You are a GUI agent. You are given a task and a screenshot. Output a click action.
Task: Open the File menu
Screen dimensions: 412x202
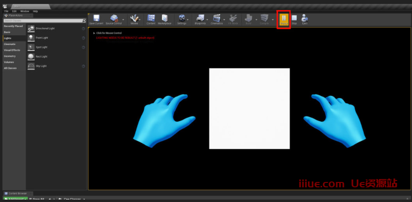tap(6, 11)
